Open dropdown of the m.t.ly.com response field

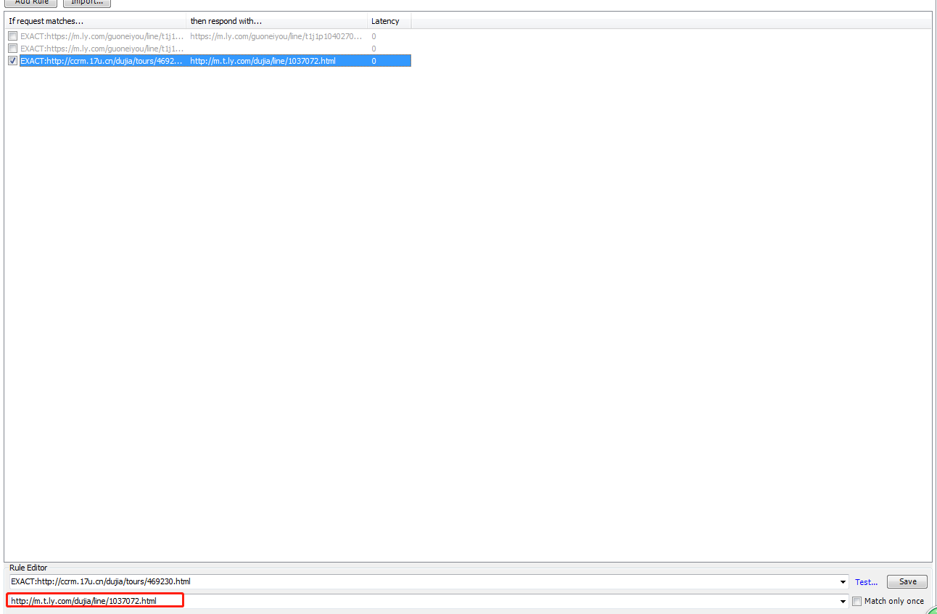coord(843,601)
